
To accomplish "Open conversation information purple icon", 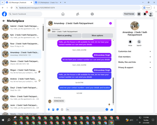I will pos(111,23).
